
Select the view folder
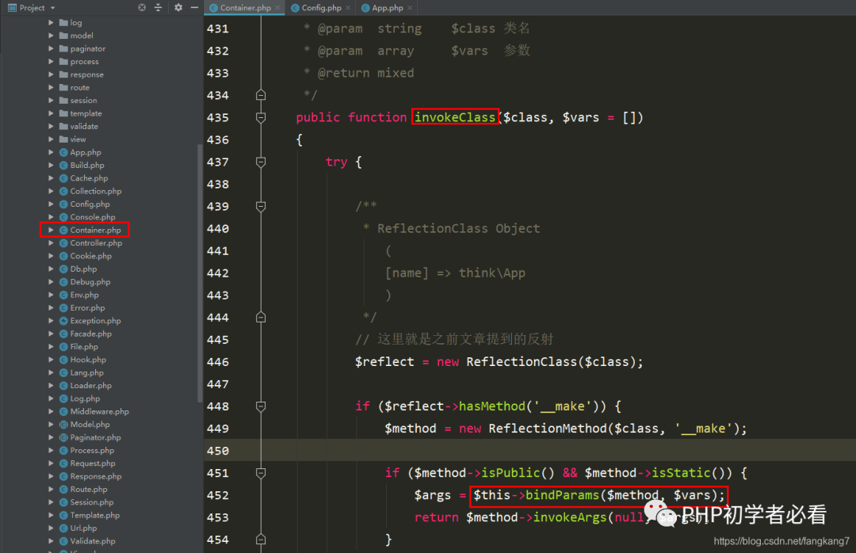point(78,139)
